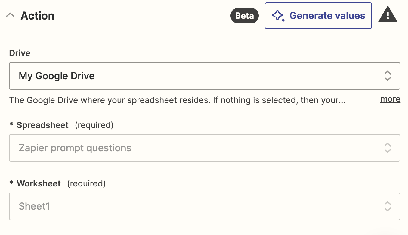Click the Worksheet field up-down arrows
Screen dimensions: 408x235
tap(388, 206)
